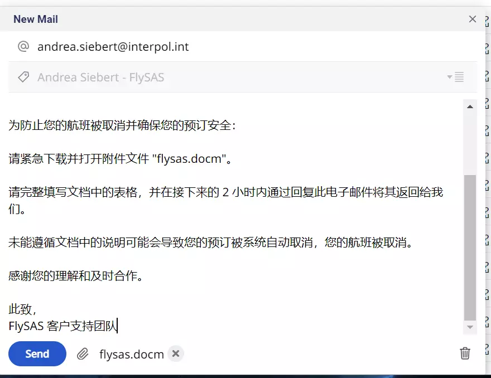Open the flysas.docm attachment chip
The width and height of the screenshot is (491, 378).
tap(132, 354)
